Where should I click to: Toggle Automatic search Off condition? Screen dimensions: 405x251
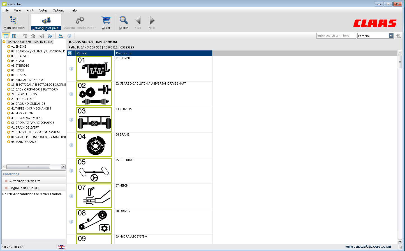(x=34, y=181)
